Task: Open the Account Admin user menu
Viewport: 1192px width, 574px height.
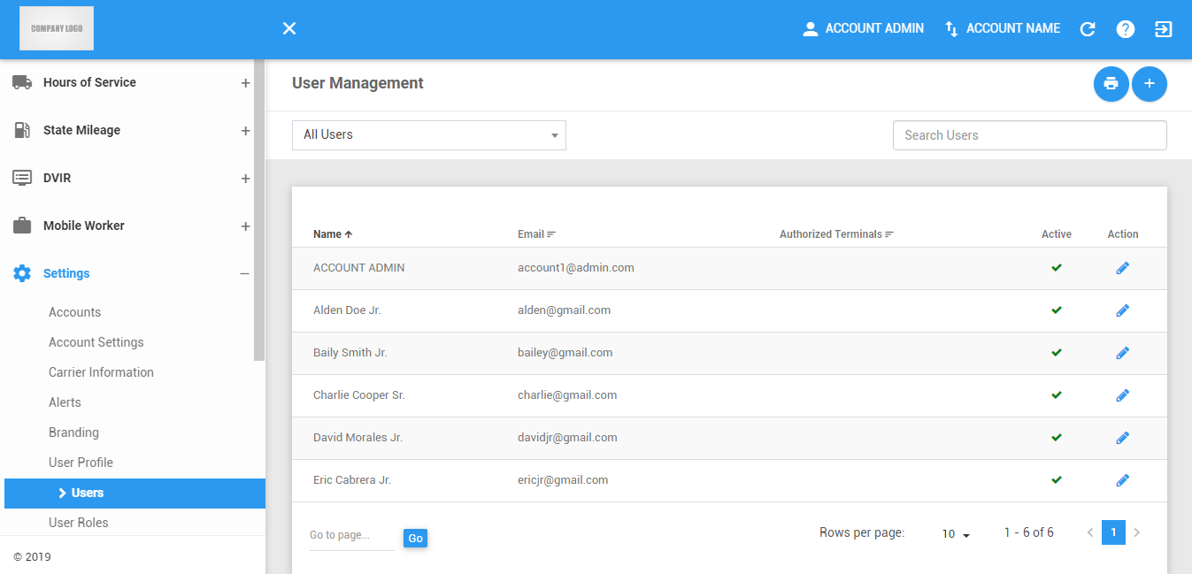Action: 863,29
